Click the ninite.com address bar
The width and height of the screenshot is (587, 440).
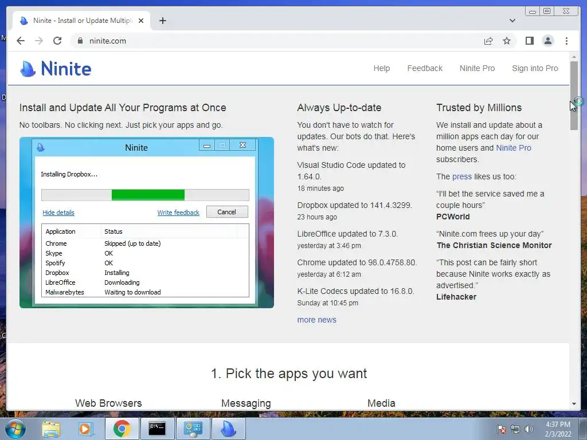point(277,41)
